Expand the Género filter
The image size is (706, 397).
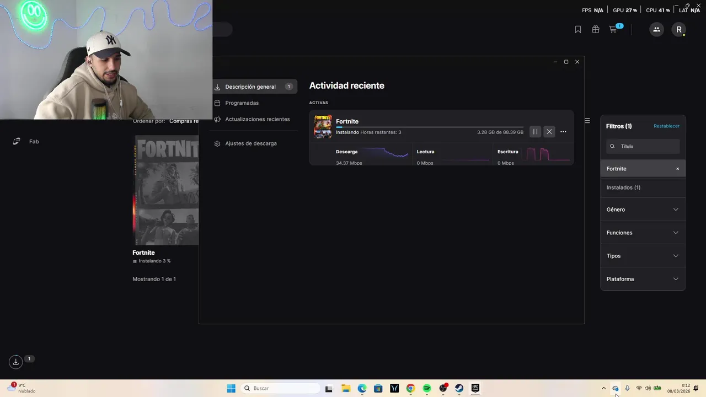coord(643,210)
